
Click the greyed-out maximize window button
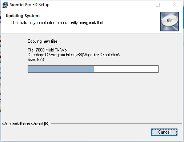tap(158, 5)
